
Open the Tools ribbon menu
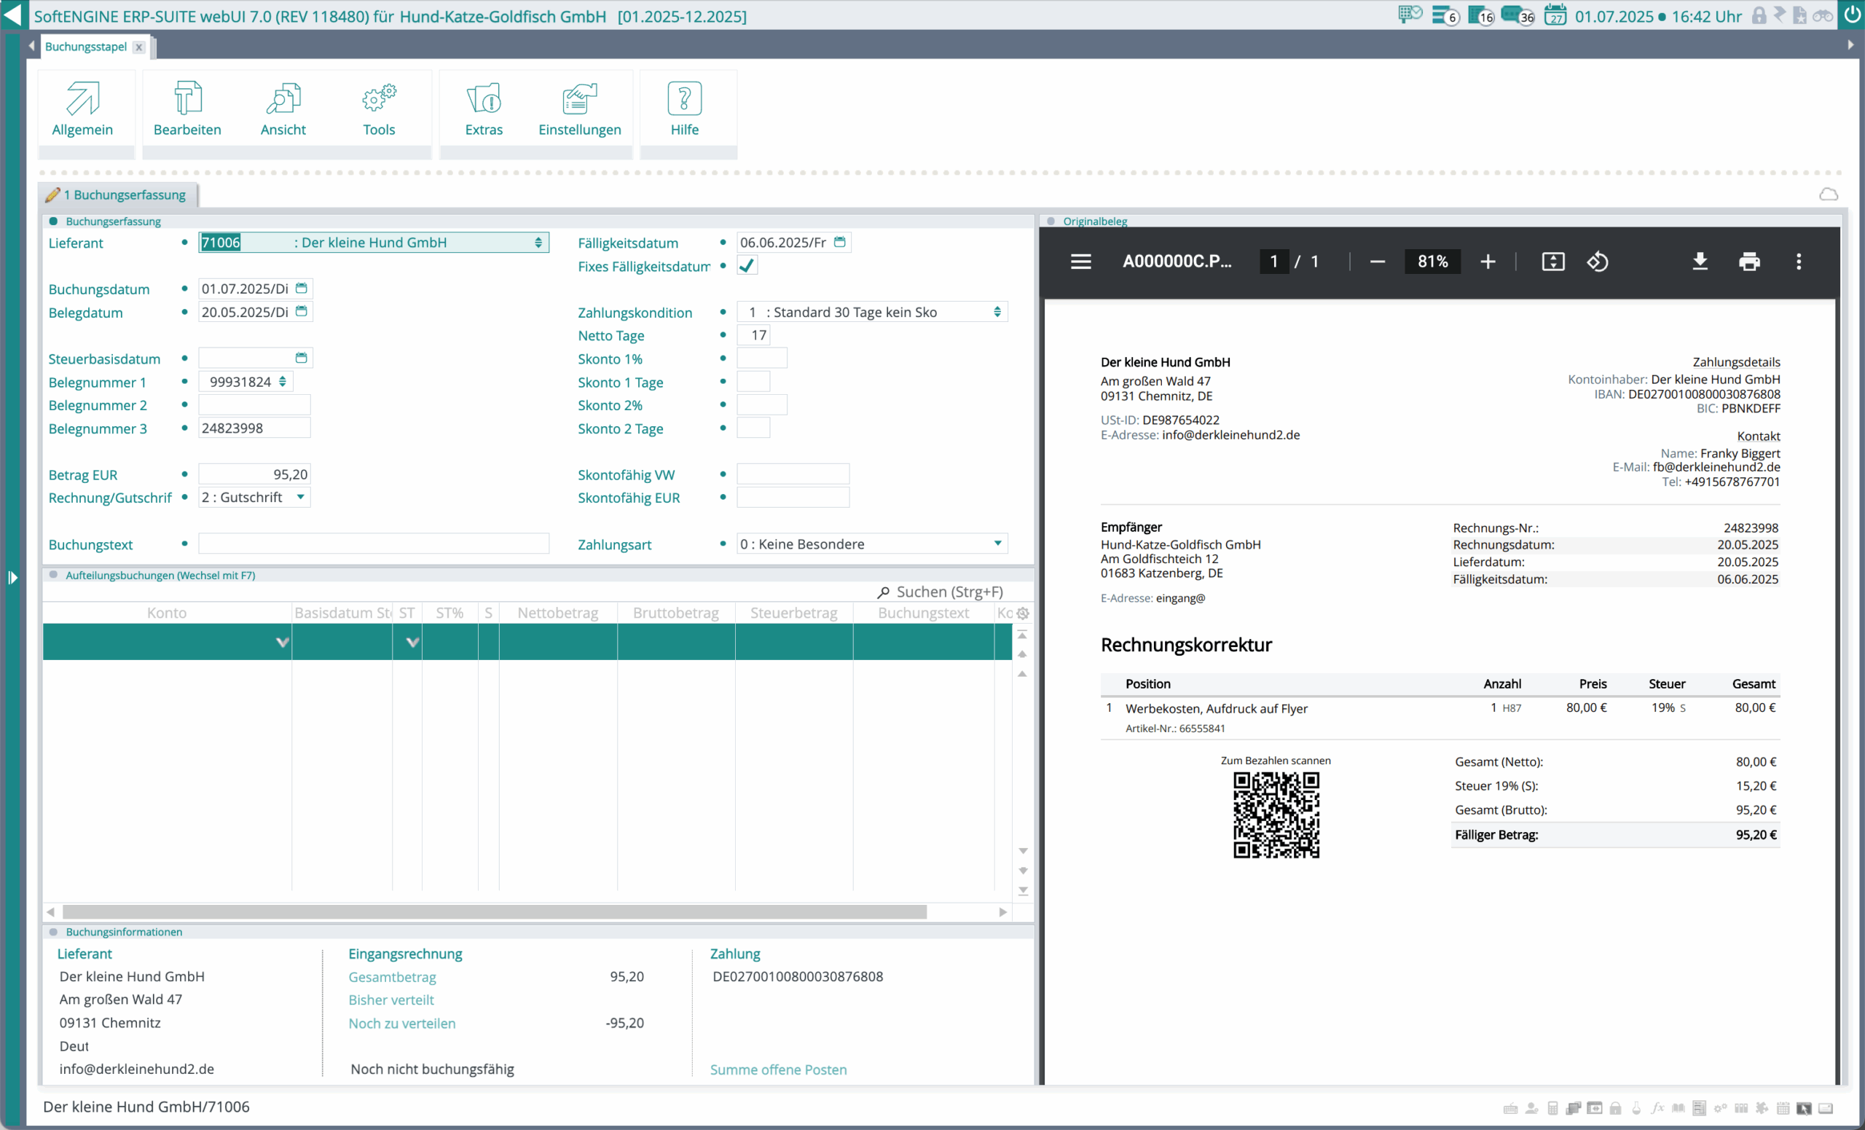(380, 111)
